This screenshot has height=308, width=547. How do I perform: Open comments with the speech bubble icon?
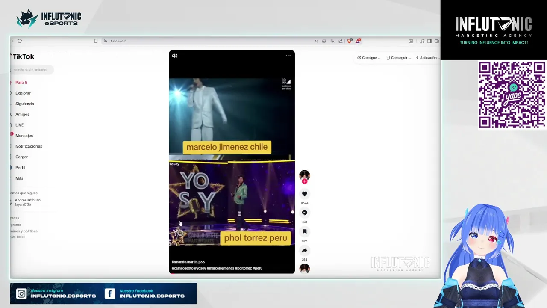point(304,213)
